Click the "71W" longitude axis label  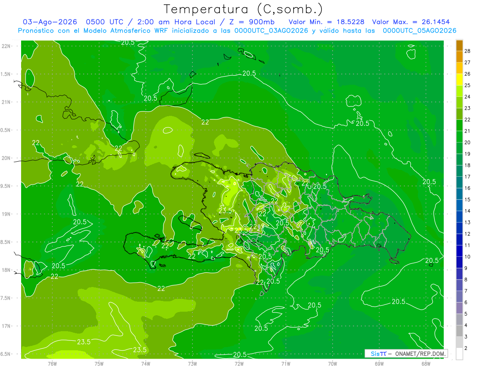coord(286,364)
